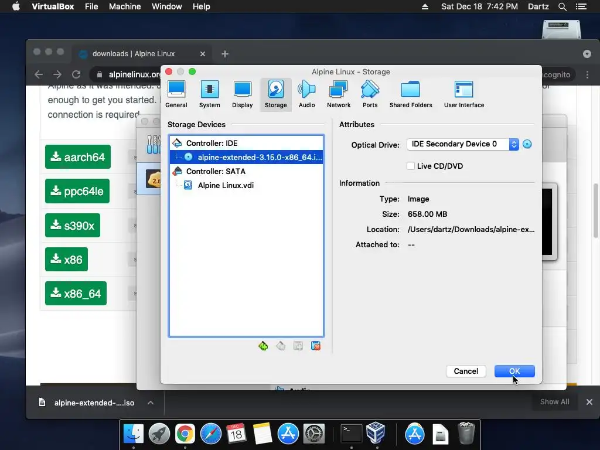This screenshot has width=600, height=450.
Task: Open the Machine menu
Action: tap(125, 6)
